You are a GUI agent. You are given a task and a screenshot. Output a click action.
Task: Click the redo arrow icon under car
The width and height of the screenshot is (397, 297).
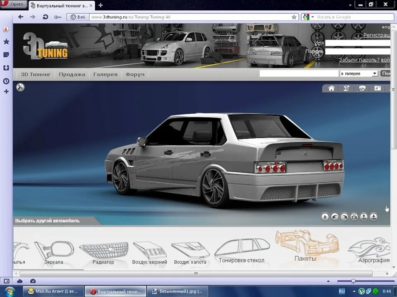point(344,217)
